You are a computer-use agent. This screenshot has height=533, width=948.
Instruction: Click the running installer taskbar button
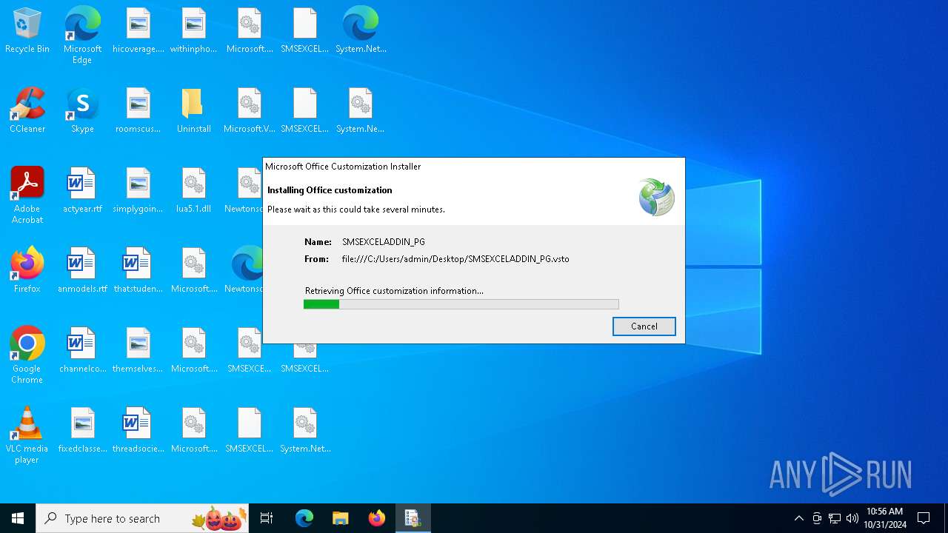click(x=413, y=518)
